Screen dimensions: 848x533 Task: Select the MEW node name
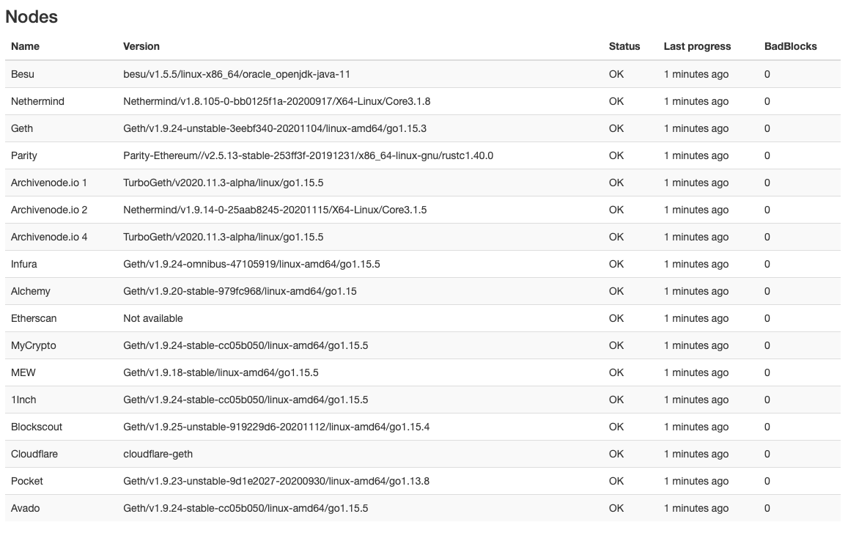point(23,372)
